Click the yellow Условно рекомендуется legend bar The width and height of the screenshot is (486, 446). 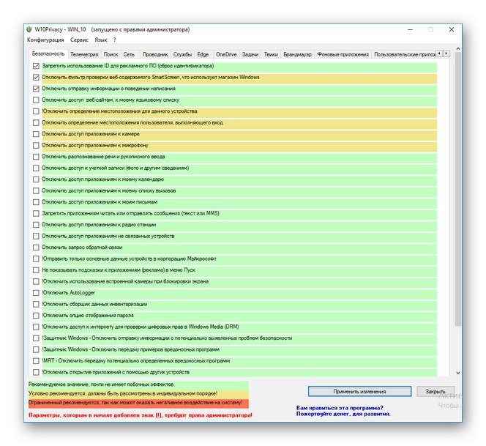point(138,393)
